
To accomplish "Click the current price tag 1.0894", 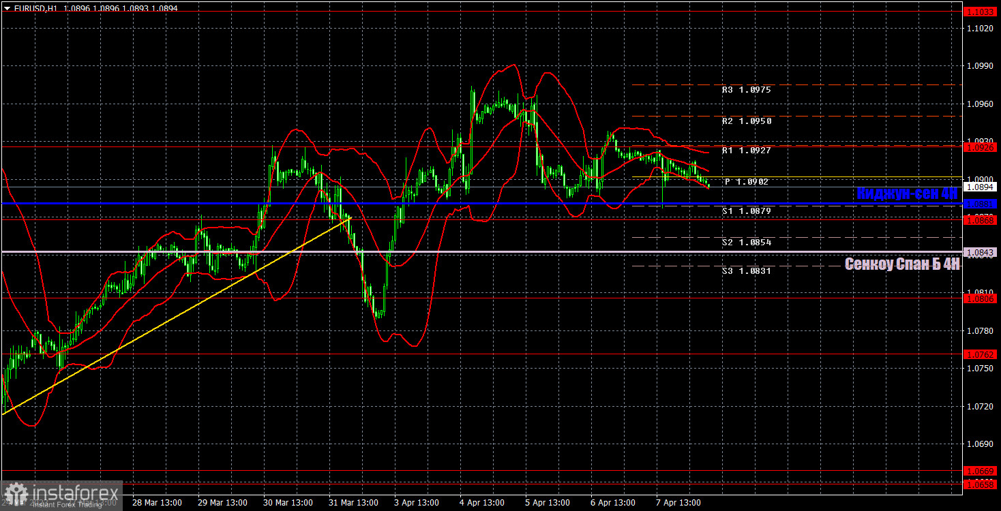I will [981, 187].
